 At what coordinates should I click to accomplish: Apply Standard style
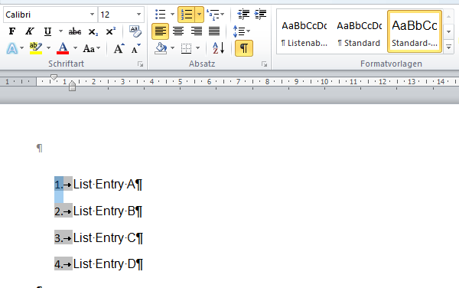point(360,31)
